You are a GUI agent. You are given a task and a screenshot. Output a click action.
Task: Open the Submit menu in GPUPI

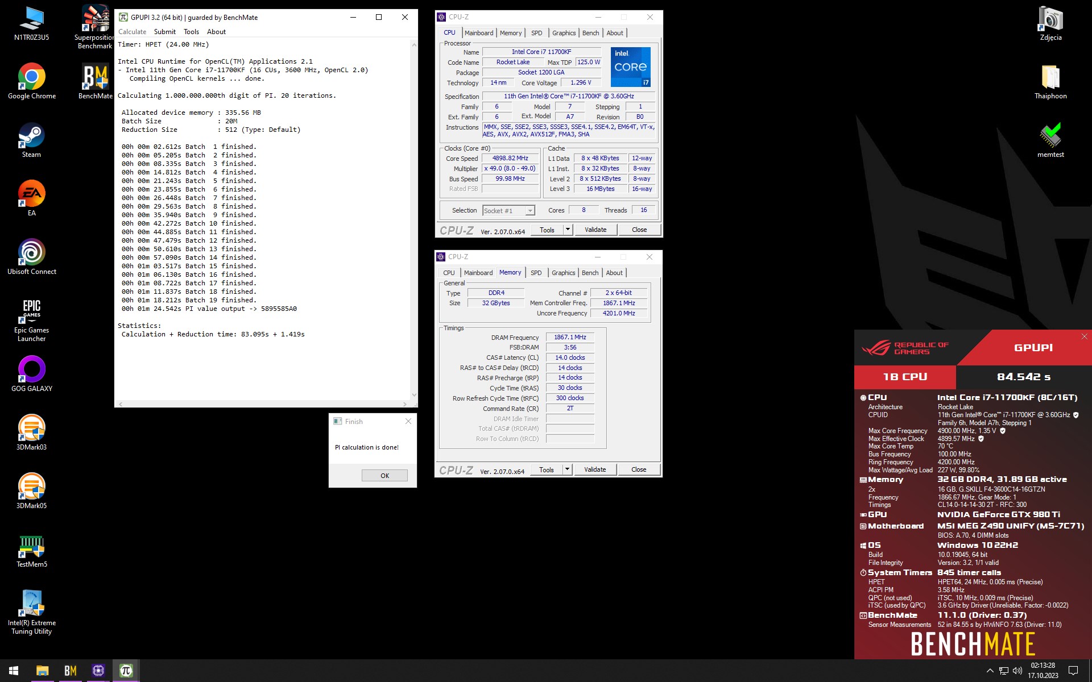pos(165,32)
